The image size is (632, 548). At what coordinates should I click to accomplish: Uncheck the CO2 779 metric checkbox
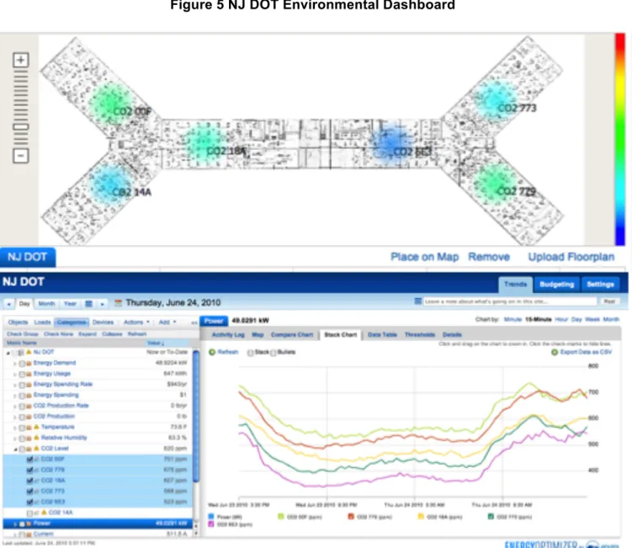coord(29,470)
